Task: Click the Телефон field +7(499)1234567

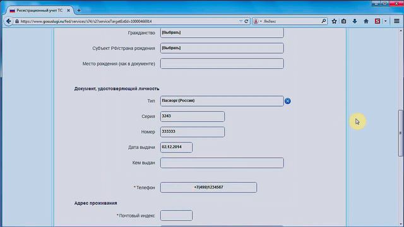Action: (208, 187)
